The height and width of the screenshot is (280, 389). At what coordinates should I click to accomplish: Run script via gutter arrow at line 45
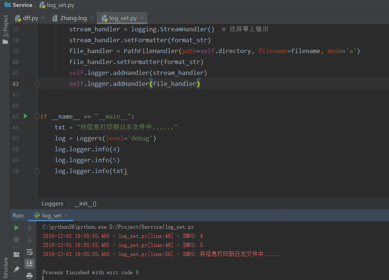[25, 116]
